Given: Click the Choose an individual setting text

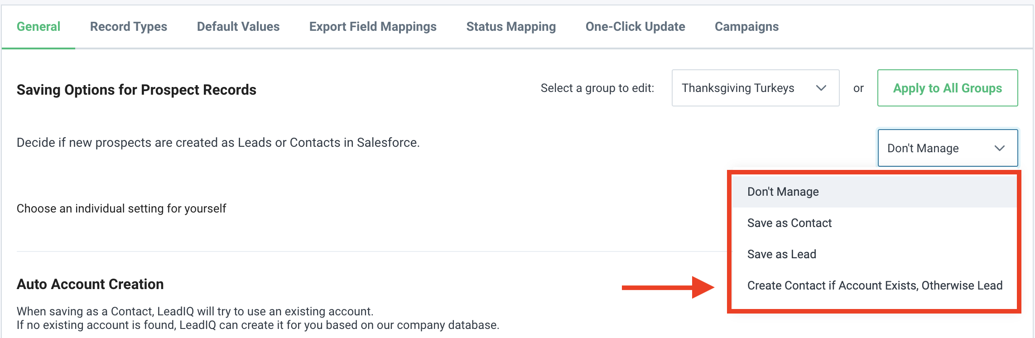Looking at the screenshot, I should pyautogui.click(x=121, y=208).
